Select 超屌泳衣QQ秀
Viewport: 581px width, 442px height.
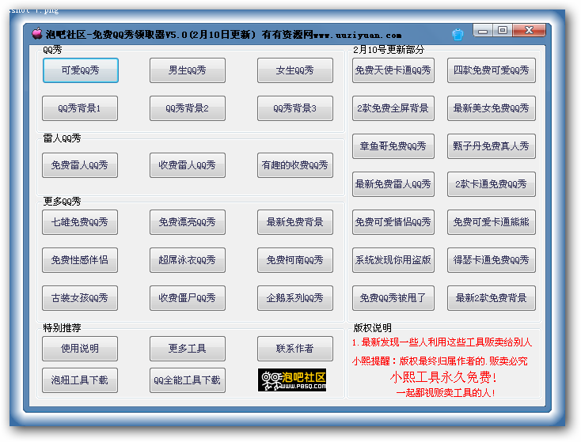pyautogui.click(x=188, y=260)
